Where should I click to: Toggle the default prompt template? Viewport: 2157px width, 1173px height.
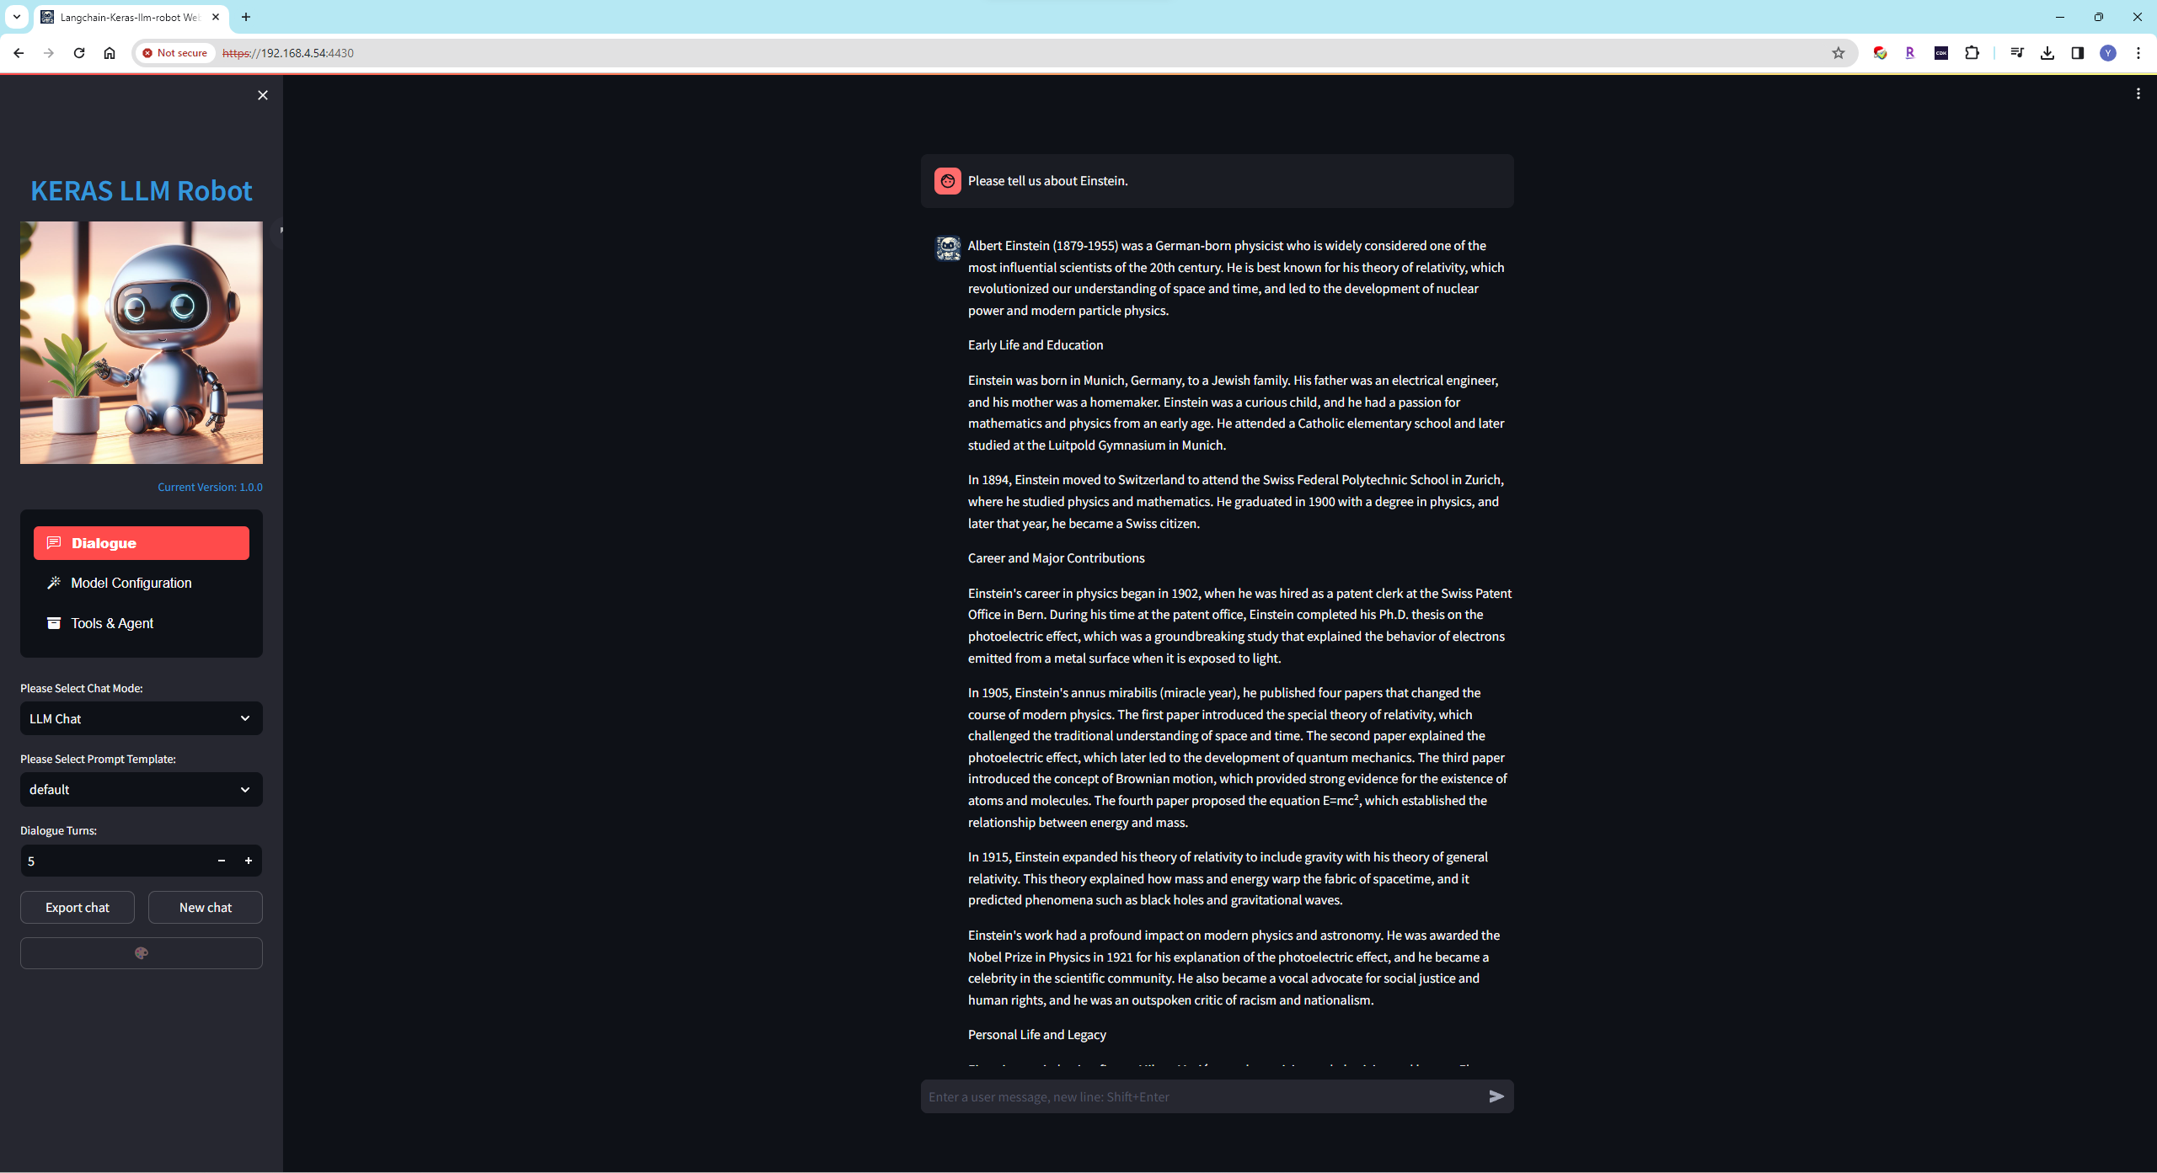140,789
